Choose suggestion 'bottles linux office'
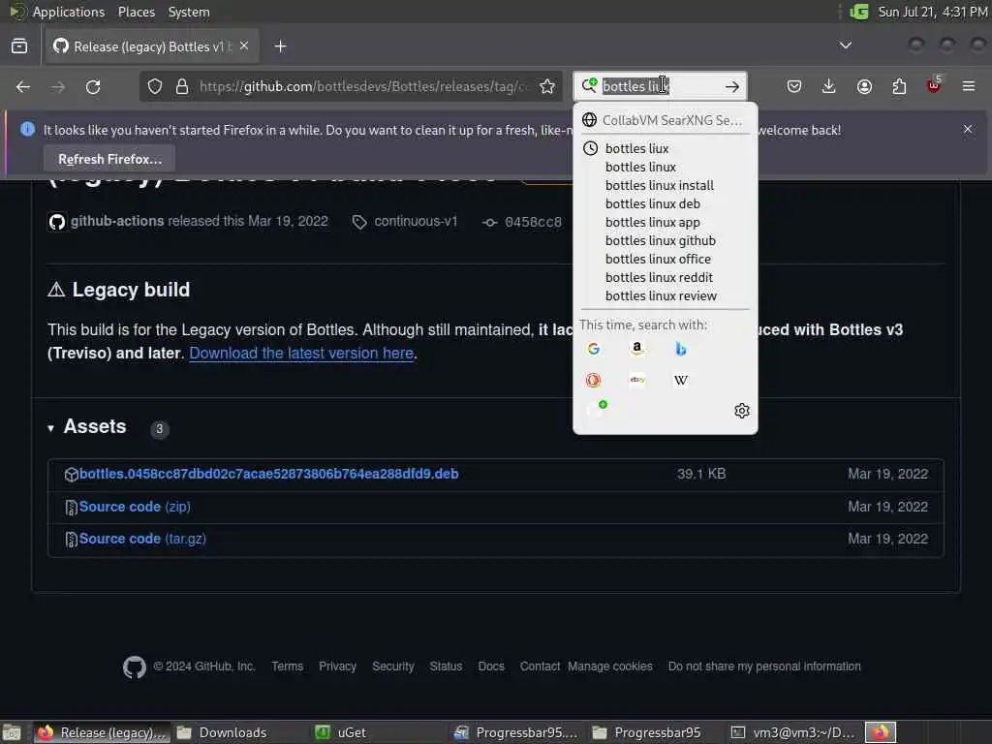 [x=665, y=259]
